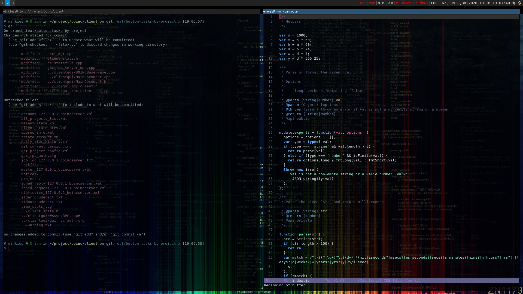Click untracked 'time_stats_log'

click(37, 207)
